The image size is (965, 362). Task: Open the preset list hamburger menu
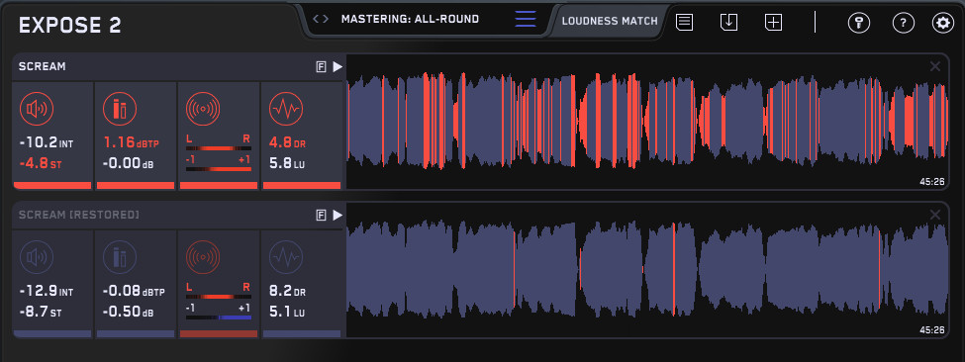526,19
